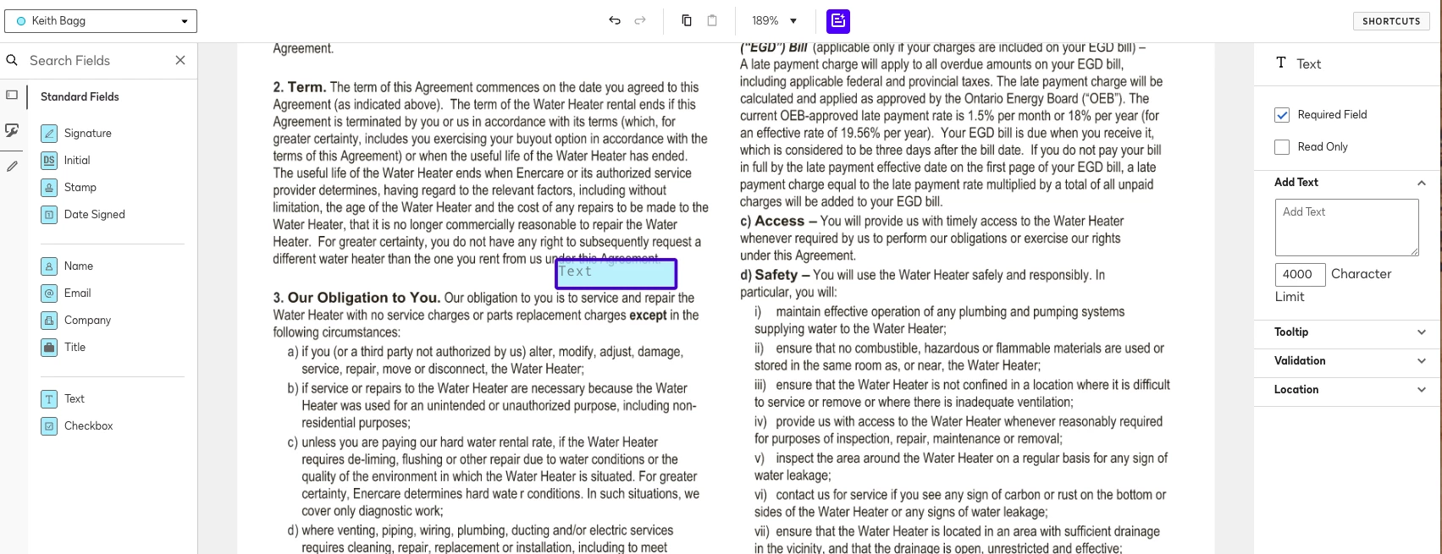Click the 4000 character limit field
Image resolution: width=1442 pixels, height=554 pixels.
pyautogui.click(x=1300, y=274)
